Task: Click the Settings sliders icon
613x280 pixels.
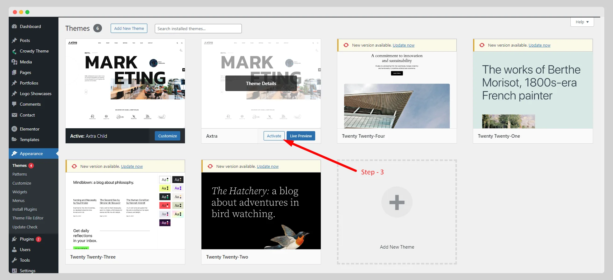Action: pyautogui.click(x=14, y=271)
